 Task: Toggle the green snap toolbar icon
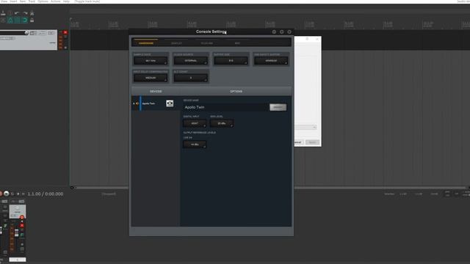click(25, 21)
